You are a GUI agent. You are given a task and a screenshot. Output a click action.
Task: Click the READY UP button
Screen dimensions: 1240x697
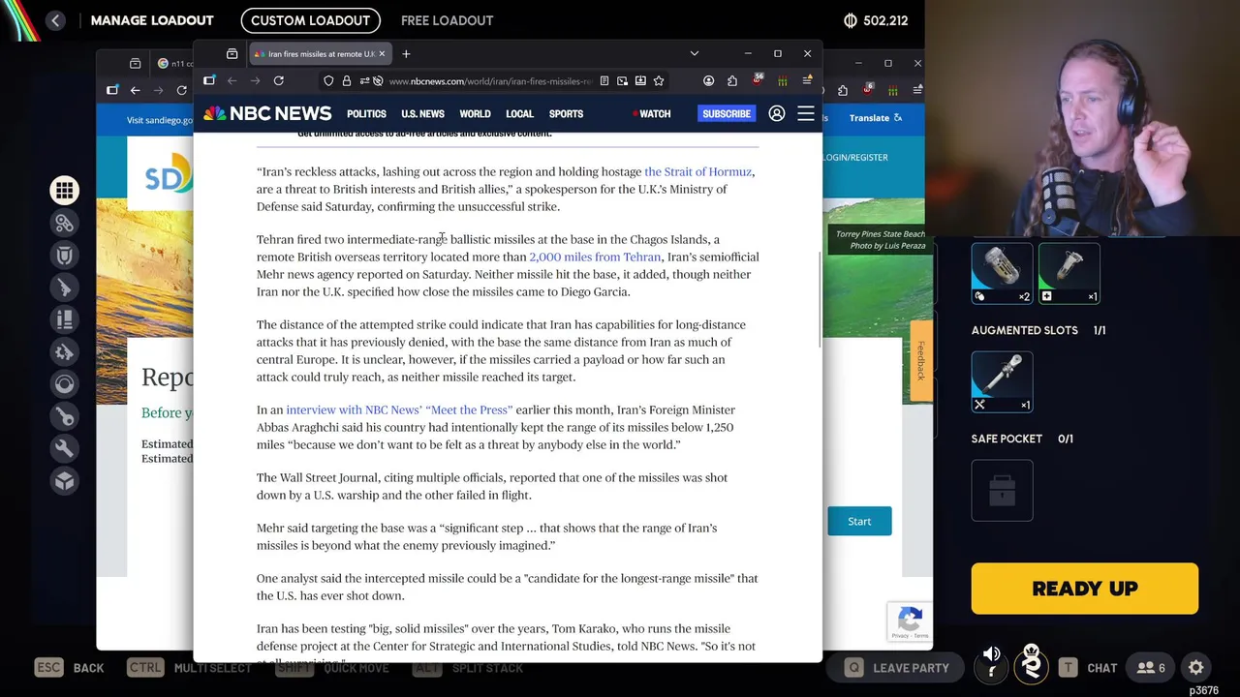click(x=1084, y=589)
